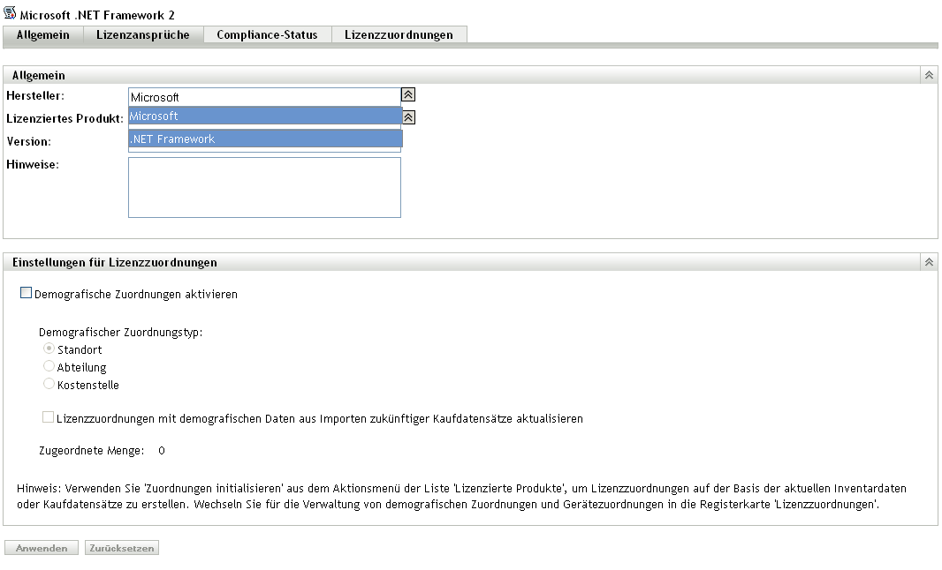Click the Anwenden button

tap(42, 548)
